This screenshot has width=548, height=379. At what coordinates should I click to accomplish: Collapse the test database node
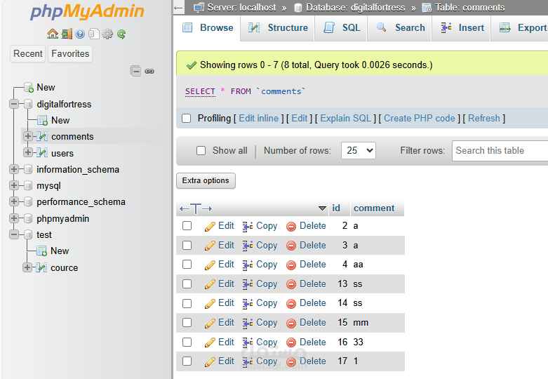[x=14, y=234]
